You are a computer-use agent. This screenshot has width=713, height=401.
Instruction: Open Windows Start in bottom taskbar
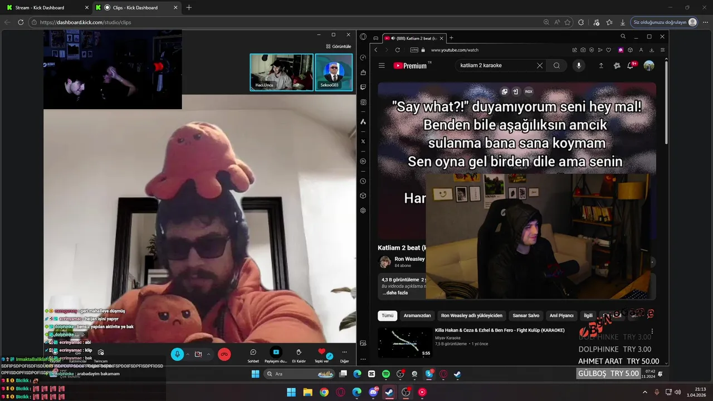coord(291,392)
